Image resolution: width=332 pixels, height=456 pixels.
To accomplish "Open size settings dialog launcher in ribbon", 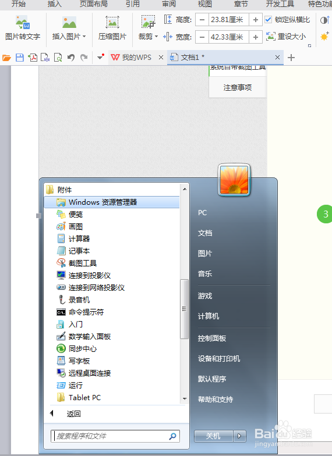I will (310, 45).
